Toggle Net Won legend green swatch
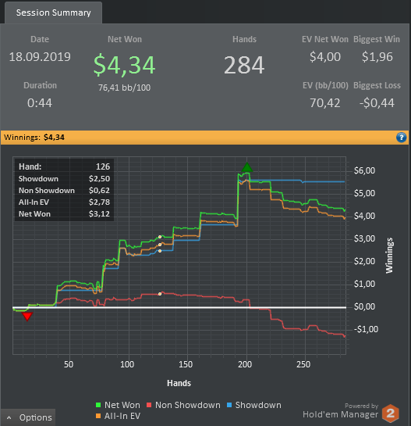The width and height of the screenshot is (411, 426). coord(98,405)
